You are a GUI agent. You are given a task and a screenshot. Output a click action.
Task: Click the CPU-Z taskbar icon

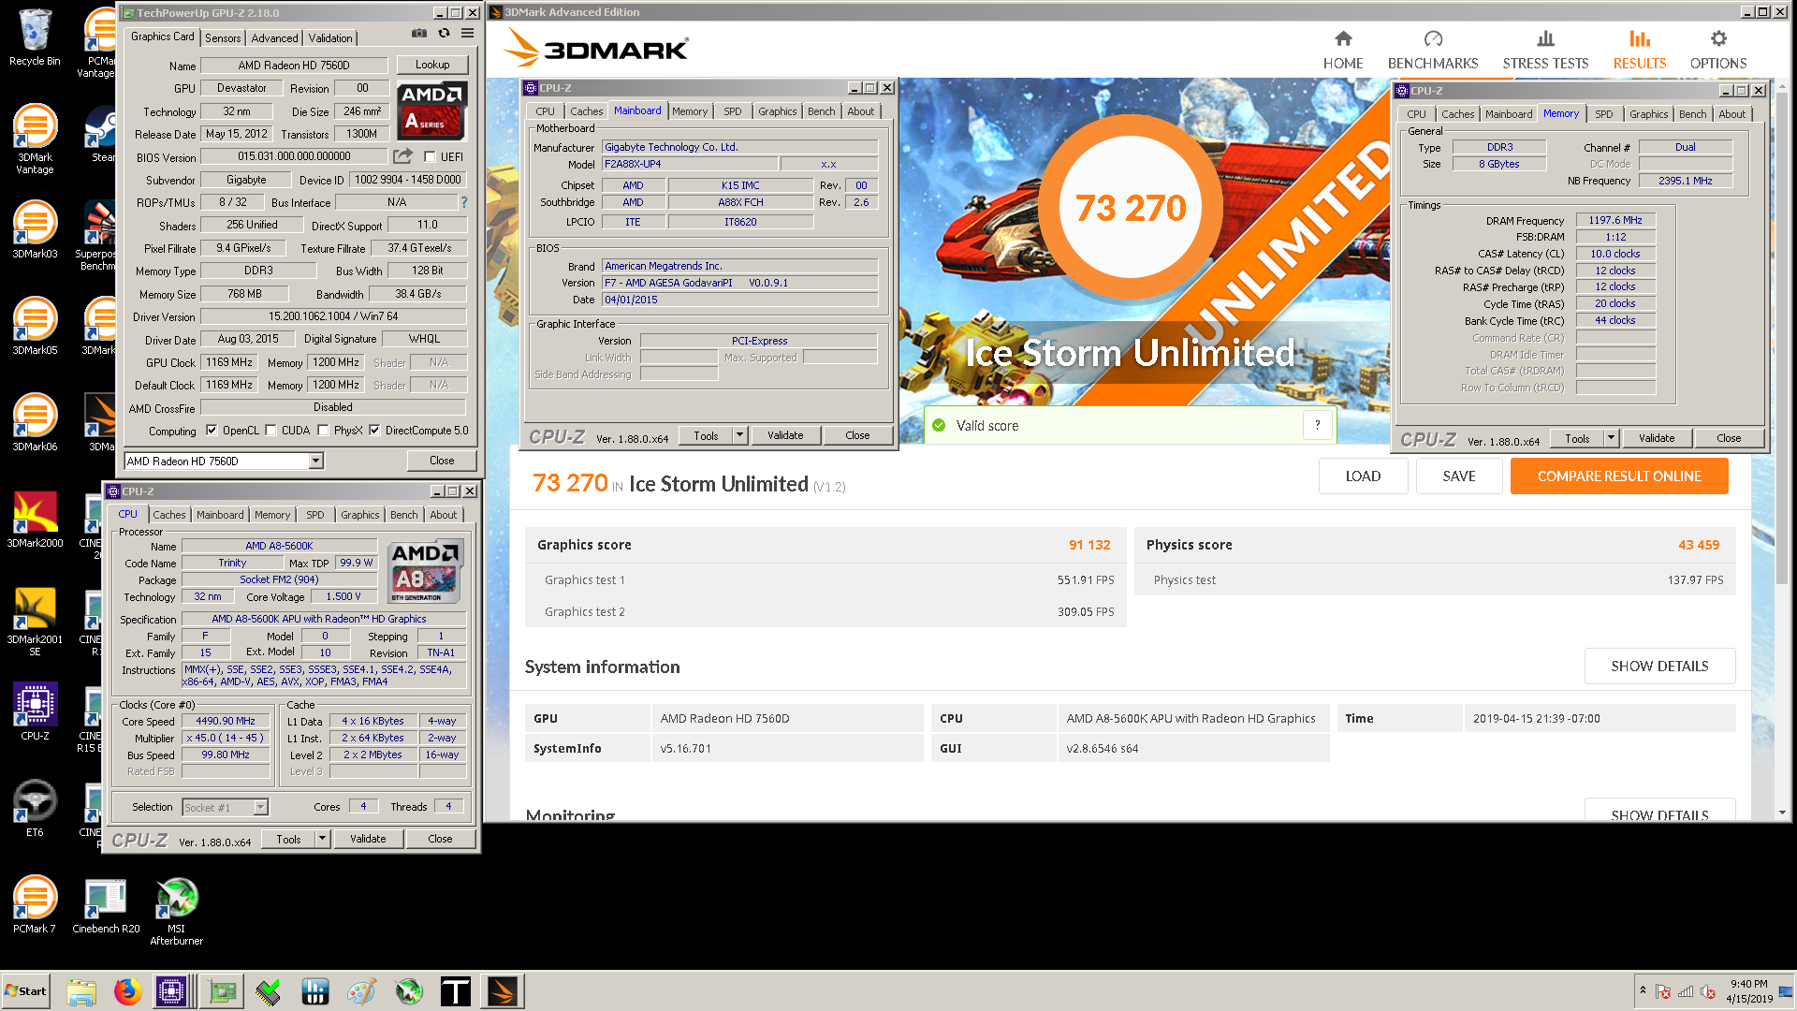click(x=172, y=991)
